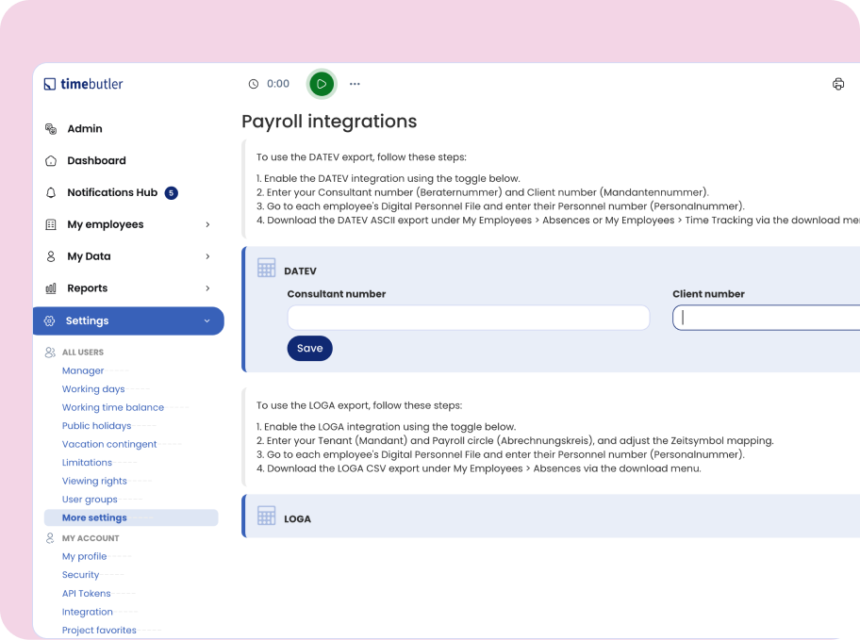Click the LOGA section heading
This screenshot has width=860, height=640.
tap(297, 518)
